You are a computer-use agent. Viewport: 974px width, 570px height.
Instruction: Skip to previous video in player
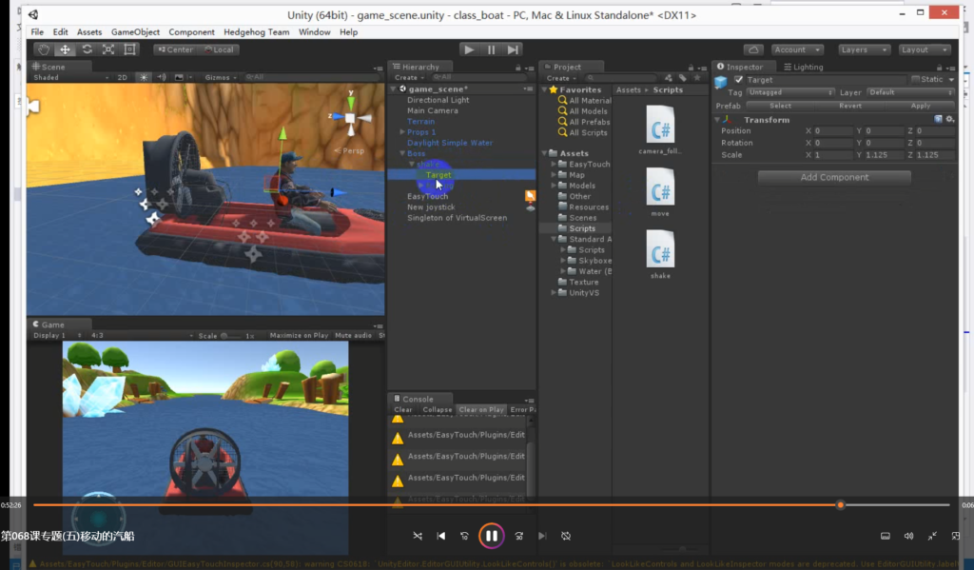[441, 536]
